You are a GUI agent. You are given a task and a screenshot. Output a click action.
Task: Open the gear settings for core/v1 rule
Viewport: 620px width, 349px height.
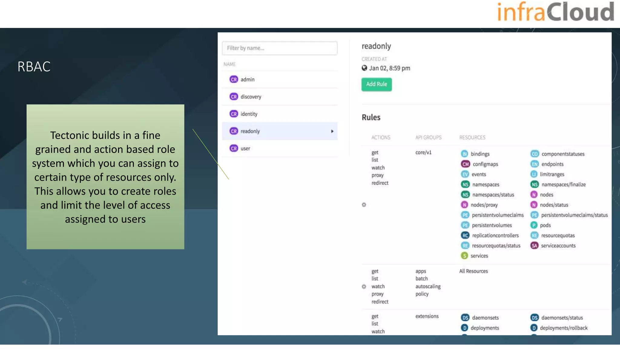(x=364, y=205)
